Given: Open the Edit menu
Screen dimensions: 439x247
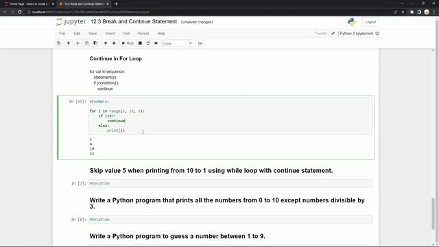Looking at the screenshot, I should [x=77, y=34].
